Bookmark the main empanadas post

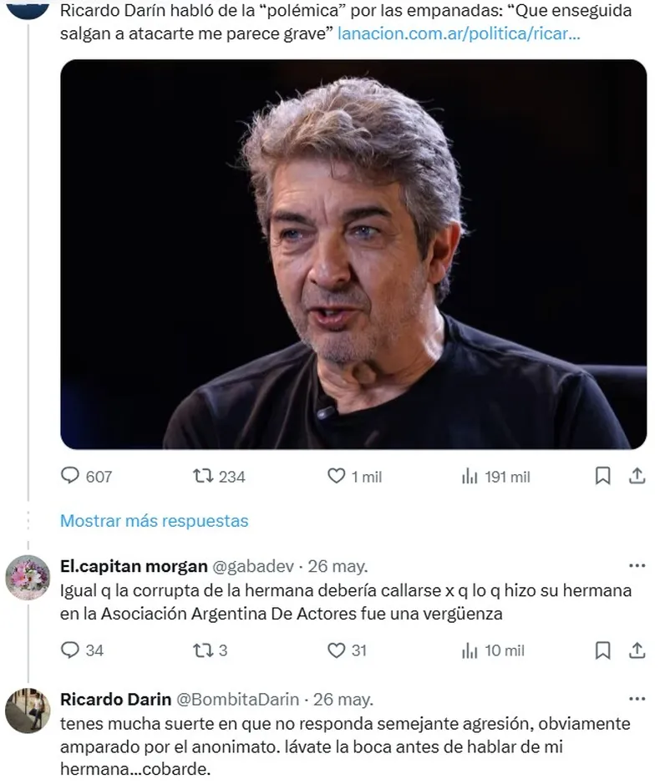(x=602, y=476)
